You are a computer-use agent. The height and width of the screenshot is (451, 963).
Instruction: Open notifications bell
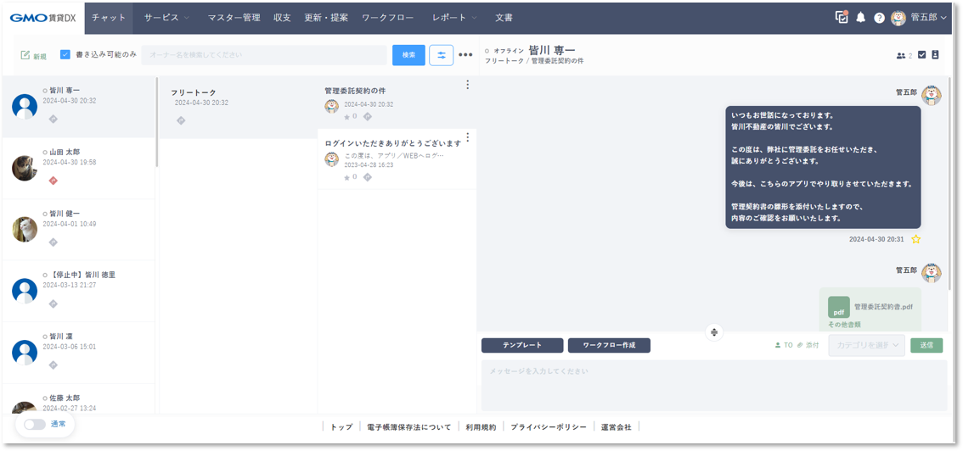tap(860, 18)
